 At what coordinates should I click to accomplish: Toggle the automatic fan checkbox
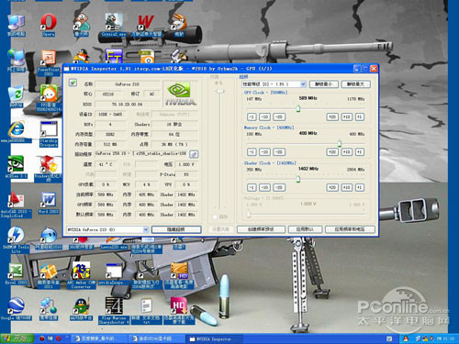(x=215, y=216)
